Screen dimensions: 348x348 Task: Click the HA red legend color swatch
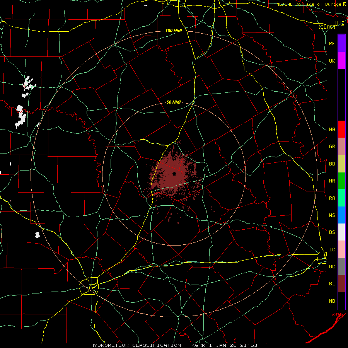(341, 129)
